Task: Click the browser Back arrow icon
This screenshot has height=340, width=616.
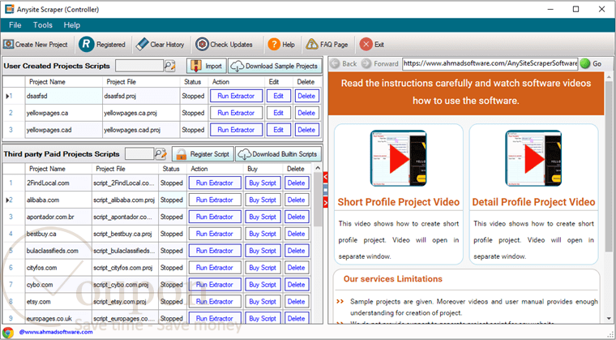Action: 335,64
